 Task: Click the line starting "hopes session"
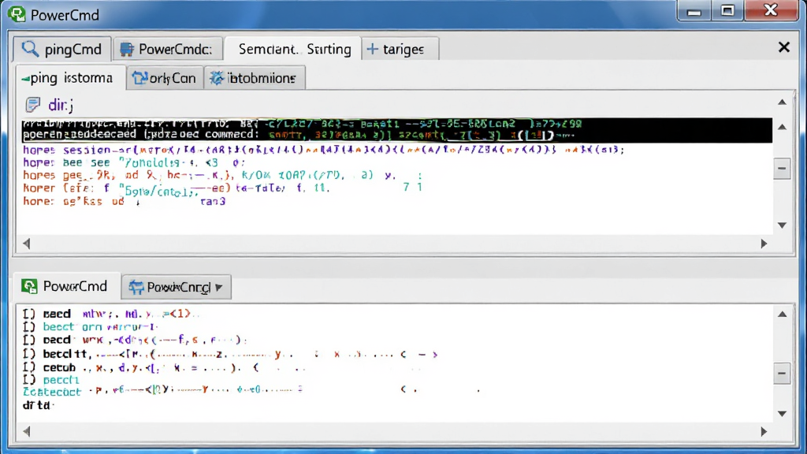(x=324, y=150)
